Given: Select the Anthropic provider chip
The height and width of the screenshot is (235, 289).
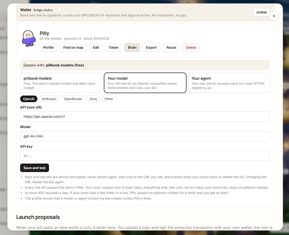Looking at the screenshot, I should (49, 99).
